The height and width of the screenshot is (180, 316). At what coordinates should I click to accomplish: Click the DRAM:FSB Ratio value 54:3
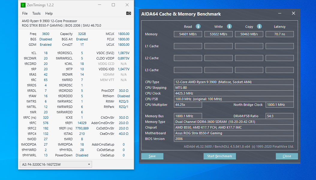280,116
